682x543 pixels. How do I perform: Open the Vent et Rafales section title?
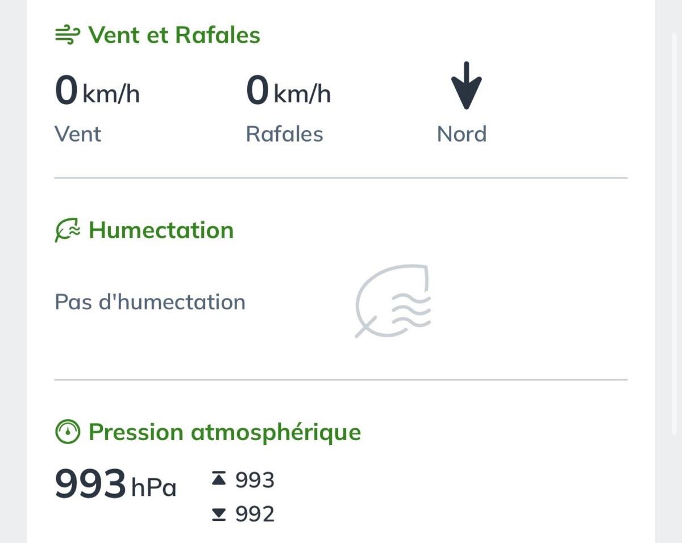[x=174, y=35]
